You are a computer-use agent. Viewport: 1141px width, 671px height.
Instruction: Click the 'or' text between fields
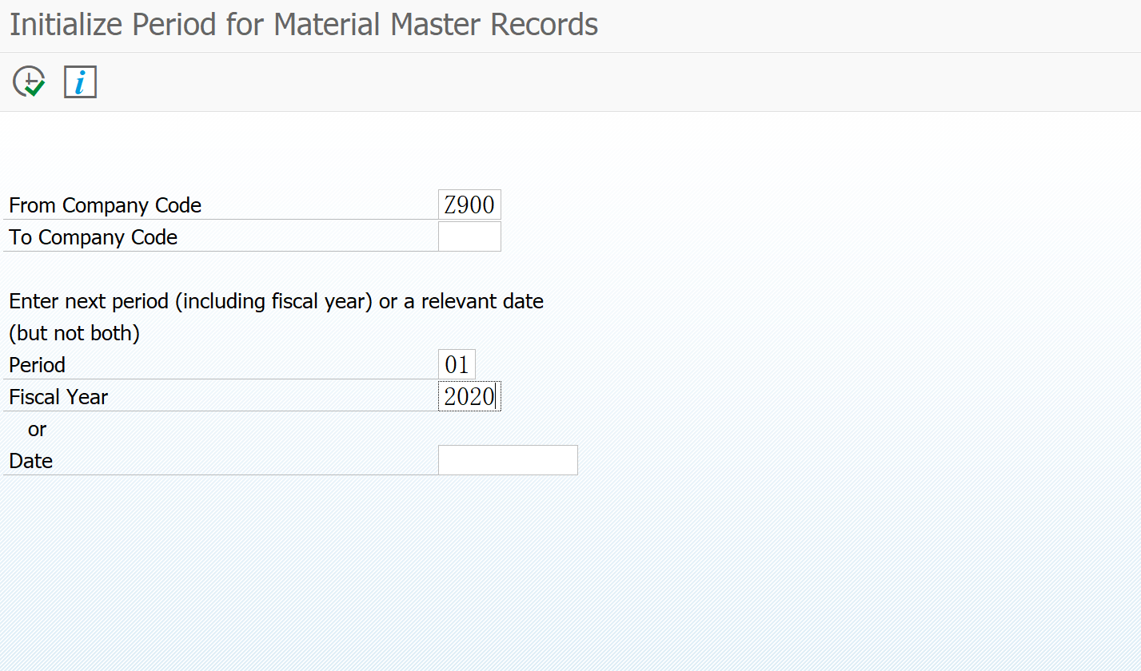(x=37, y=429)
